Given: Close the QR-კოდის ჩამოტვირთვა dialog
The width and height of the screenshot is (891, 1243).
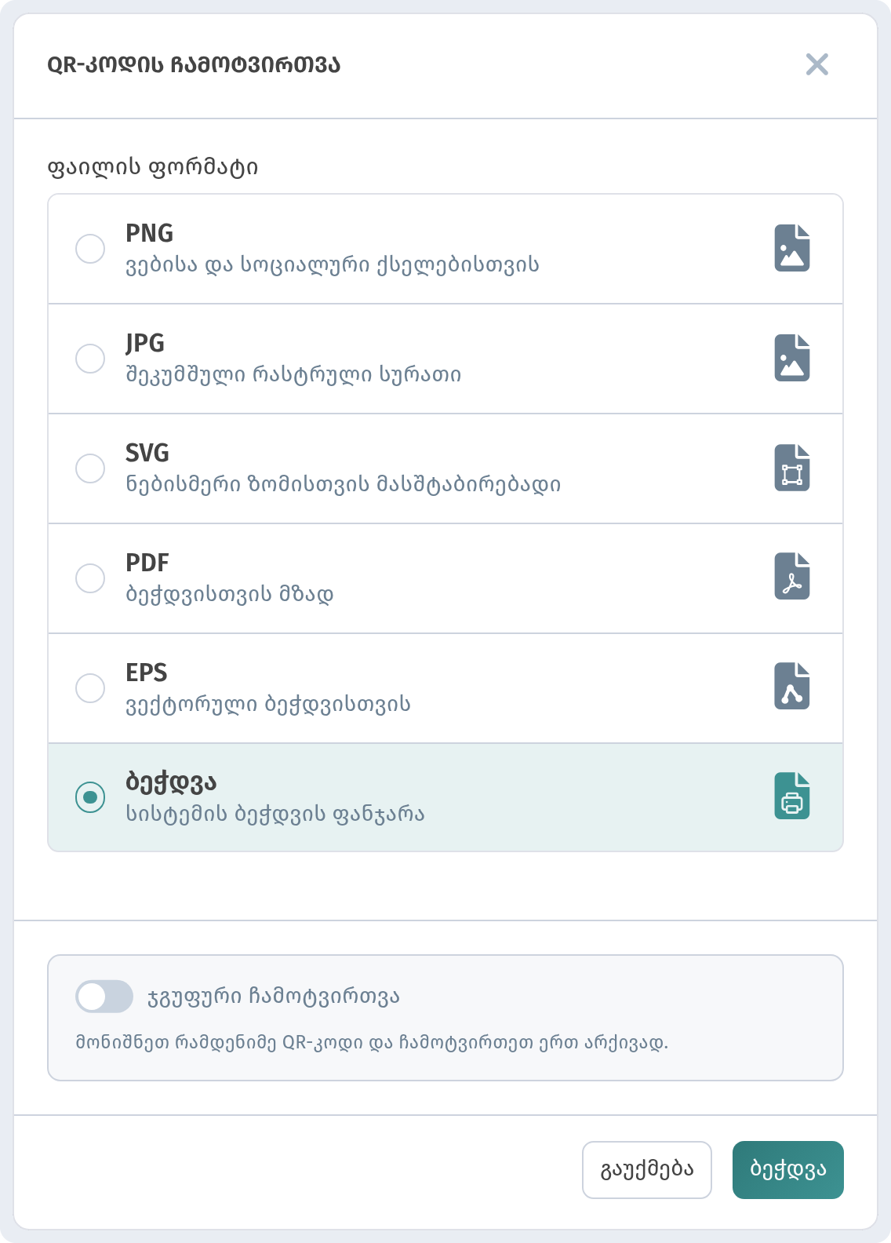Looking at the screenshot, I should coord(817,64).
